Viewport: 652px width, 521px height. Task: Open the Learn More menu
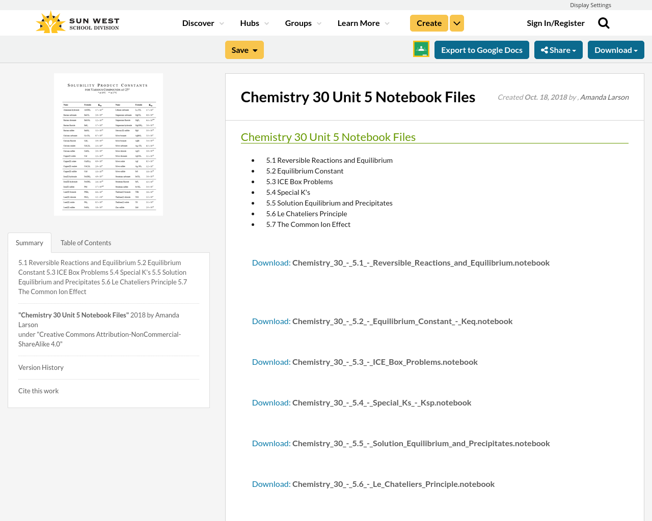tap(363, 23)
